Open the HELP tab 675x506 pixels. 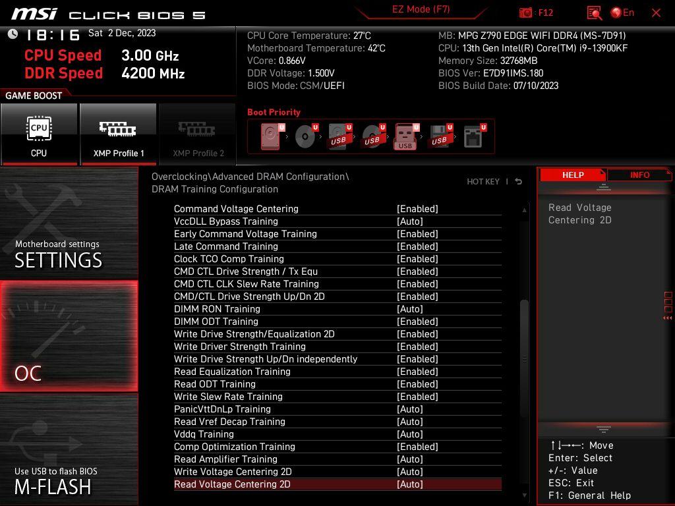(x=573, y=175)
